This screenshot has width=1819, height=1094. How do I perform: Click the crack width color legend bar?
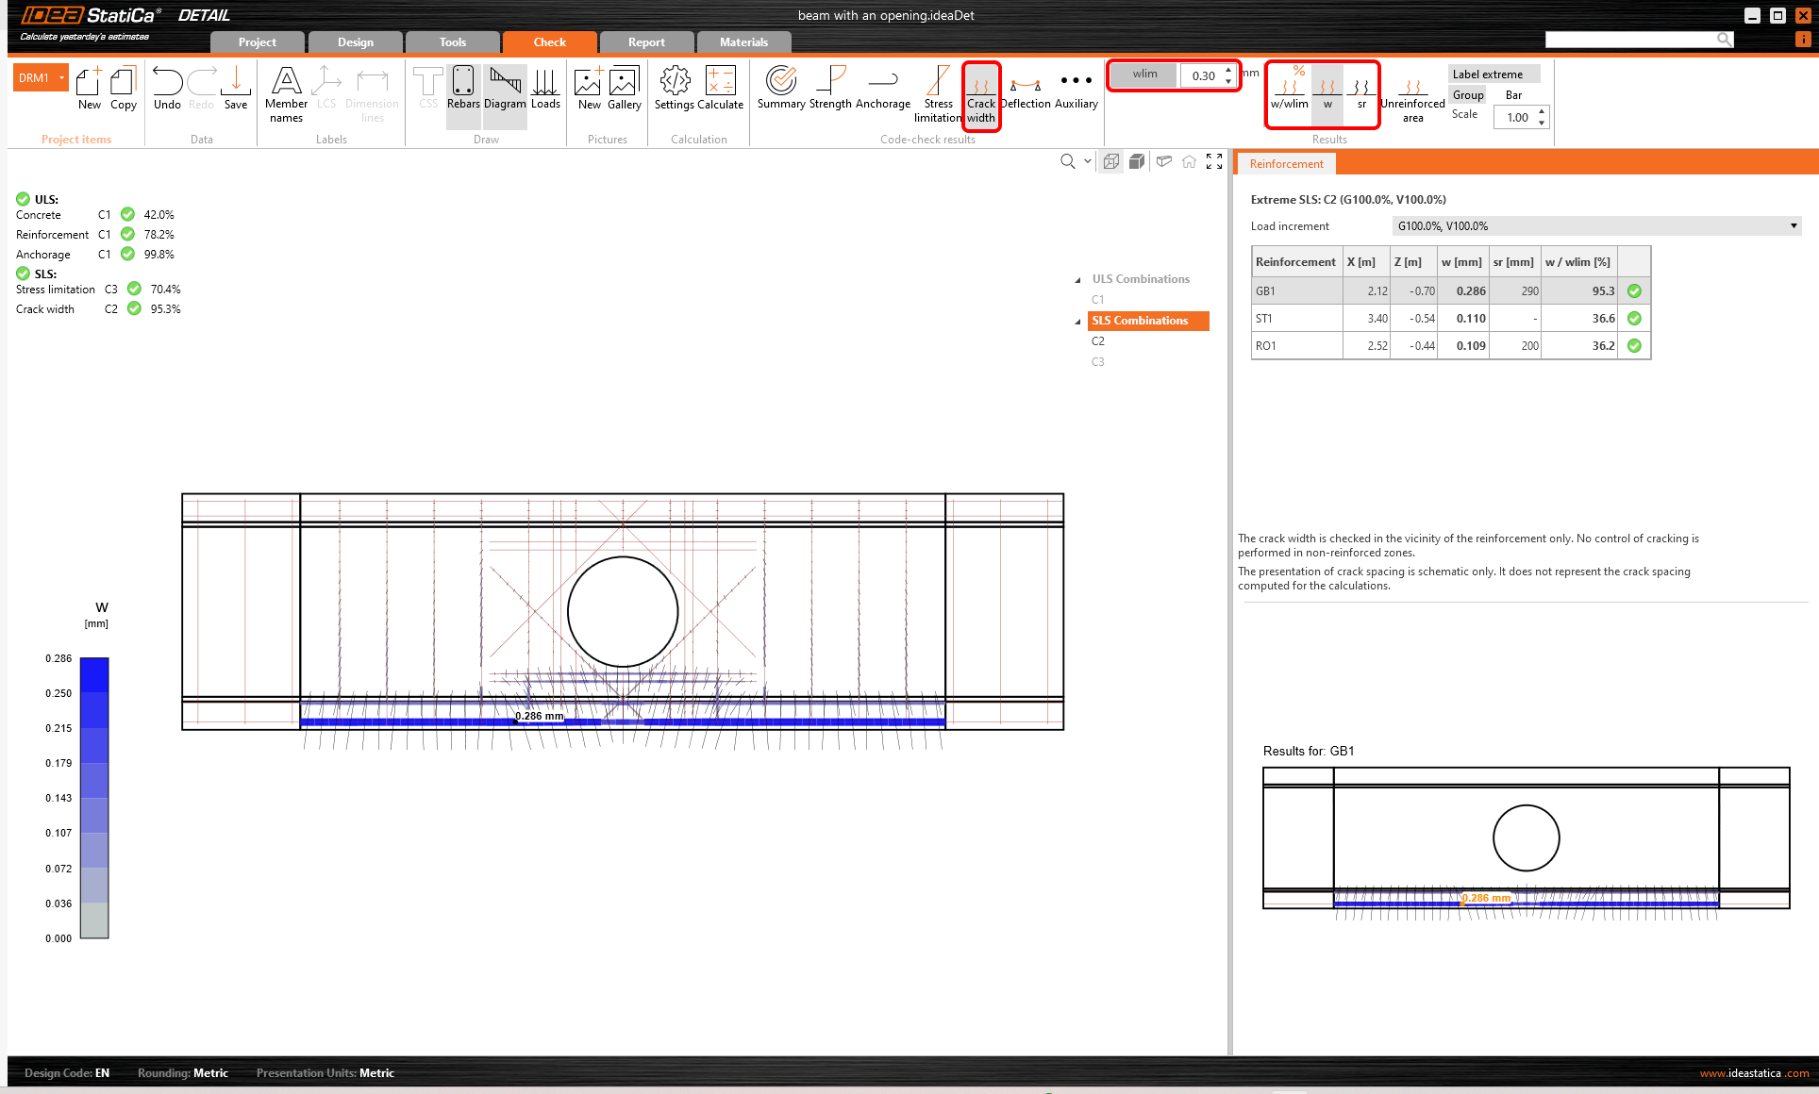pyautogui.click(x=94, y=797)
